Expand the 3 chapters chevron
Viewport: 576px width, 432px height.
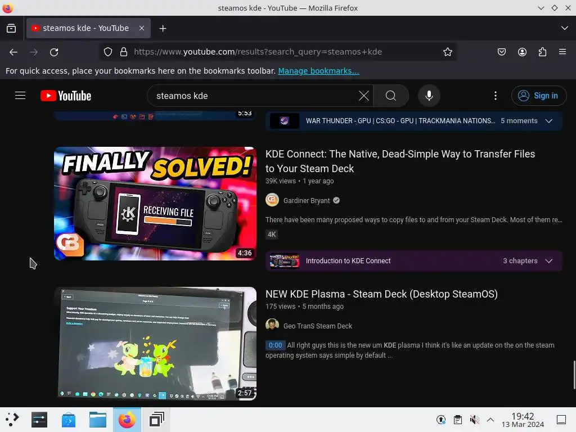pos(549,261)
